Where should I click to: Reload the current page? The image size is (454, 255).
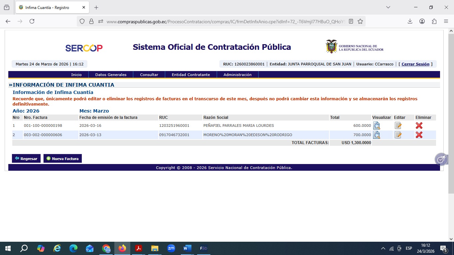coord(32,21)
